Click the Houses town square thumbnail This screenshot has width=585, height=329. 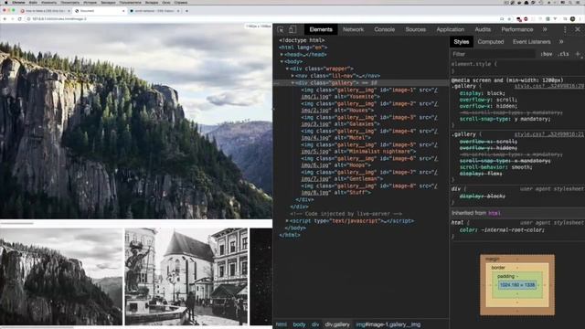click(186, 277)
